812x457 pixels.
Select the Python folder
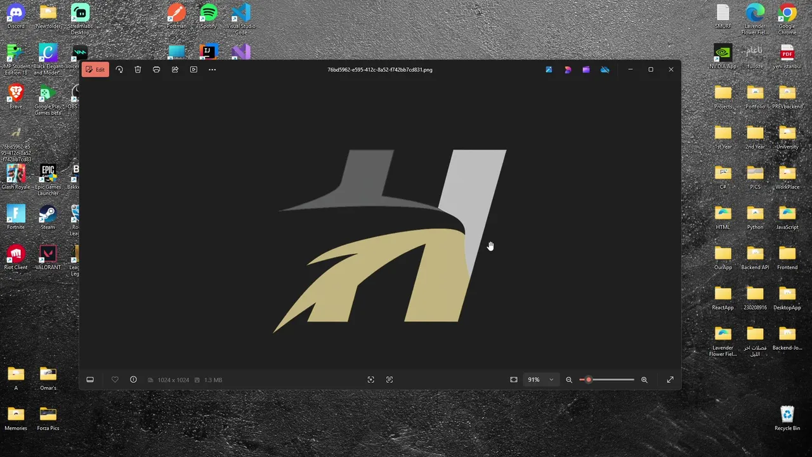click(755, 218)
